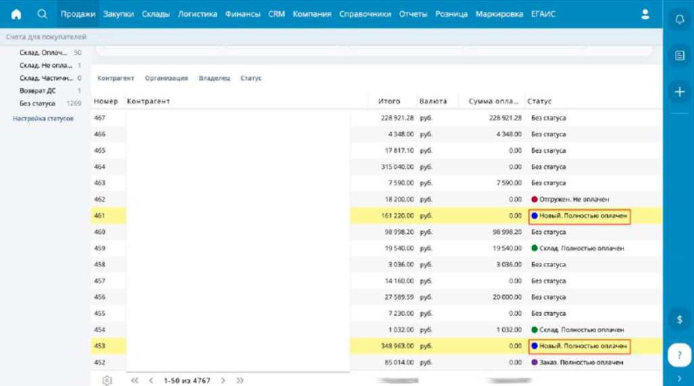Click the dollar sign icon

click(x=679, y=318)
